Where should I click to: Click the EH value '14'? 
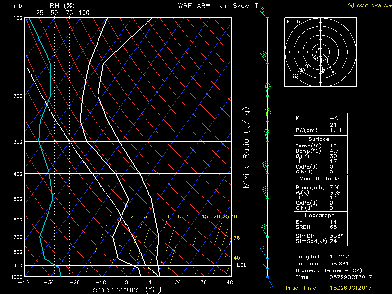click(x=333, y=222)
